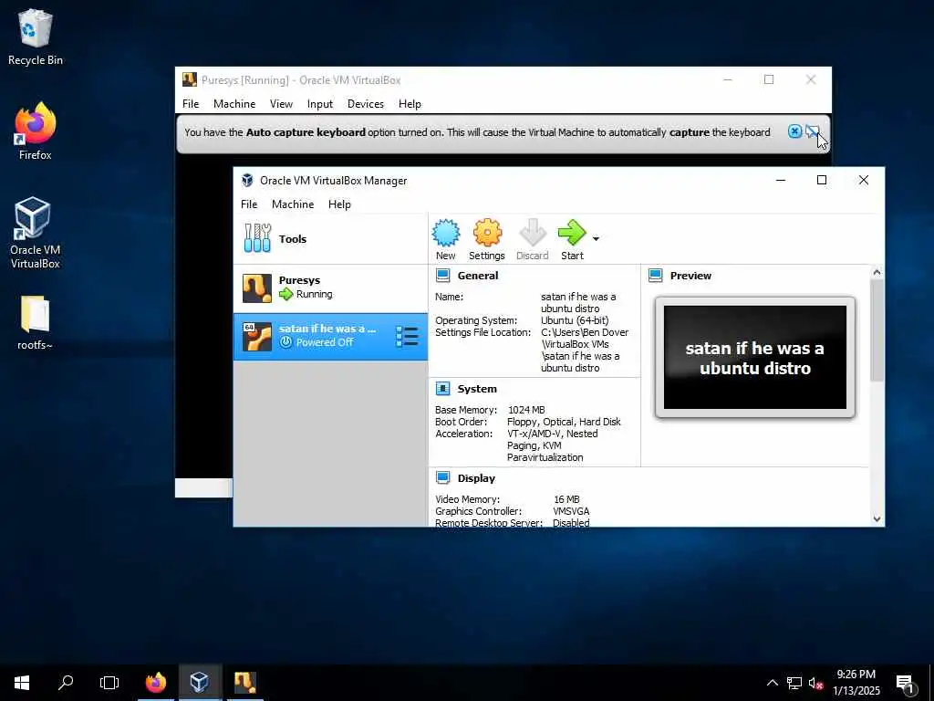Select the Puresys virtual machine entry
The height and width of the screenshot is (701, 934).
click(x=330, y=288)
